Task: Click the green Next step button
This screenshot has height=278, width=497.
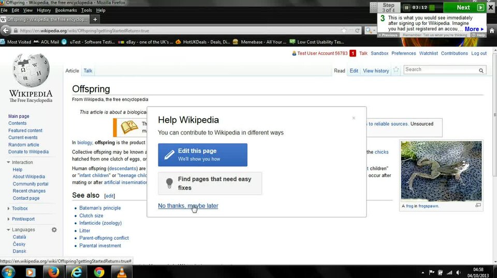Action: point(464,7)
